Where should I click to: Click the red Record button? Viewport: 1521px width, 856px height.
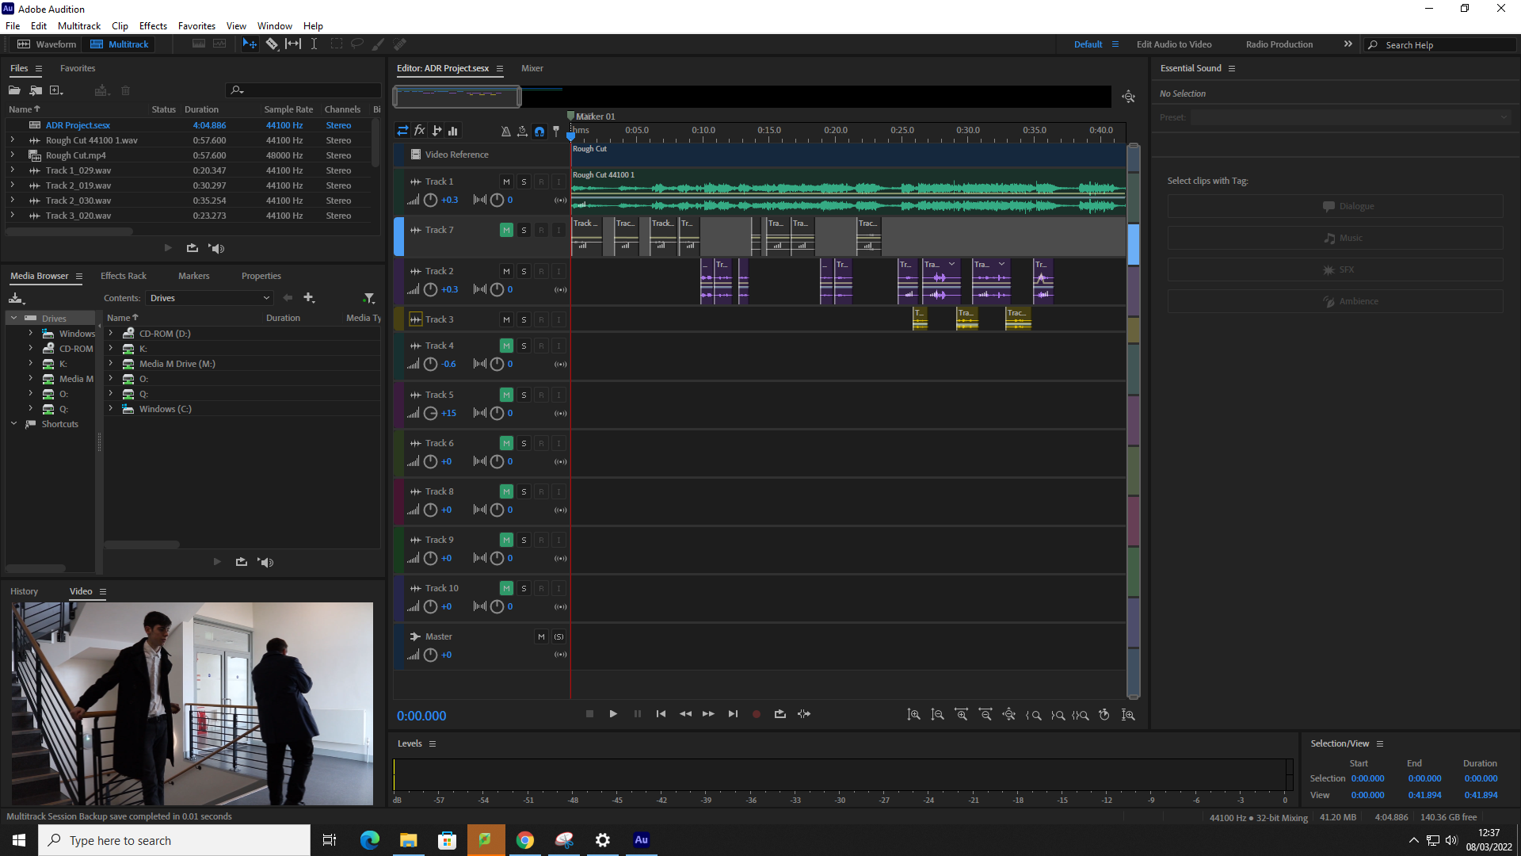click(x=757, y=714)
